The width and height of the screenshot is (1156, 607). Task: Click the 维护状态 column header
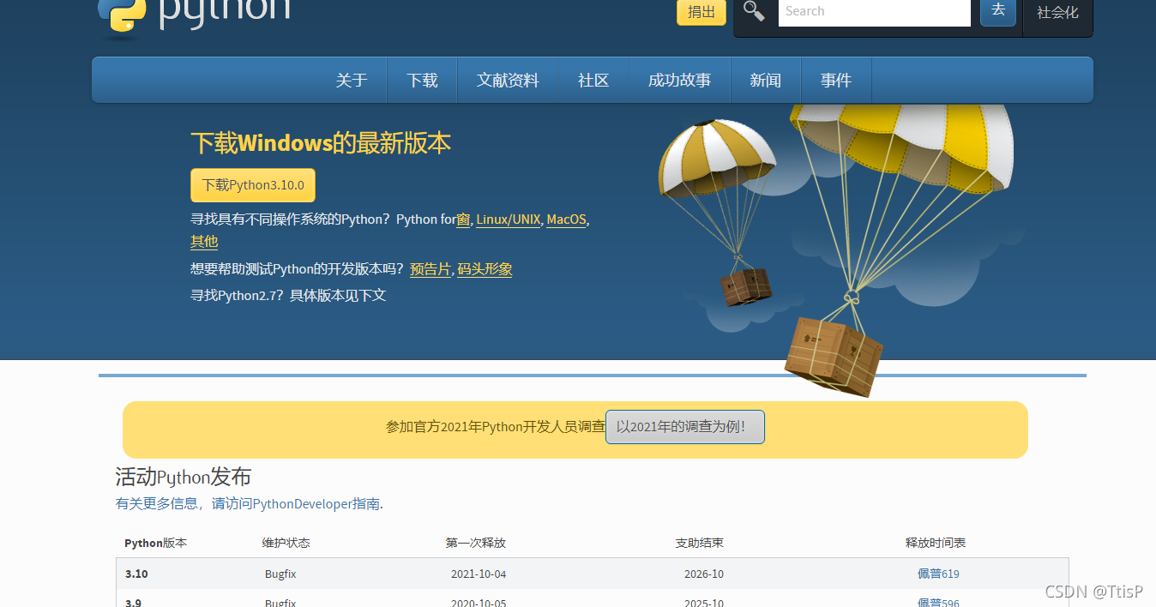(286, 543)
